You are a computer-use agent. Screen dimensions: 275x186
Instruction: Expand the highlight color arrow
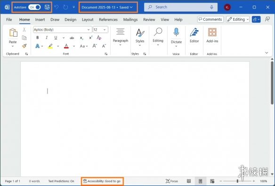(58, 46)
